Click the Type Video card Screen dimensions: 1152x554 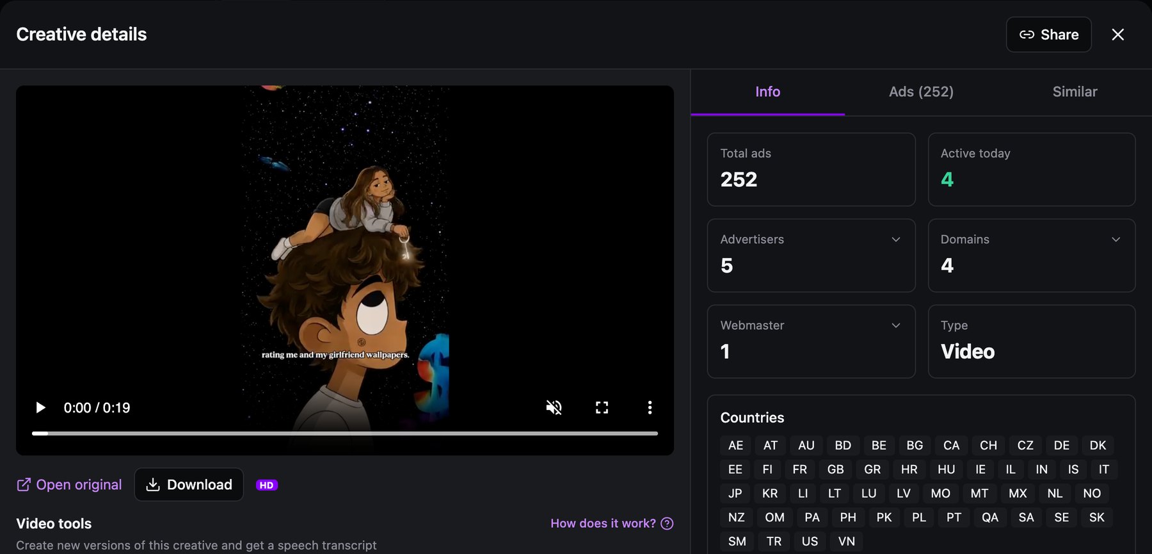coord(1032,341)
